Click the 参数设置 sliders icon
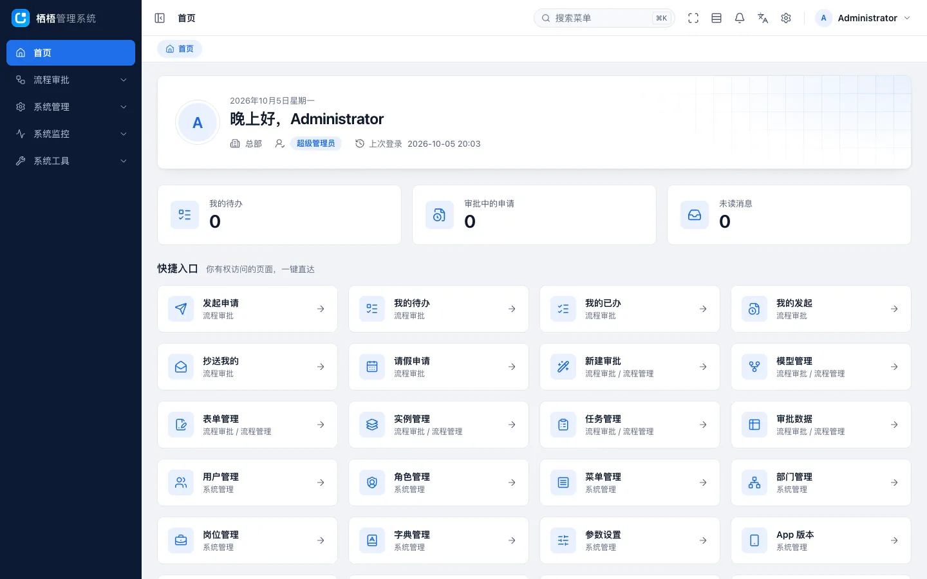The width and height of the screenshot is (927, 579). coord(563,540)
